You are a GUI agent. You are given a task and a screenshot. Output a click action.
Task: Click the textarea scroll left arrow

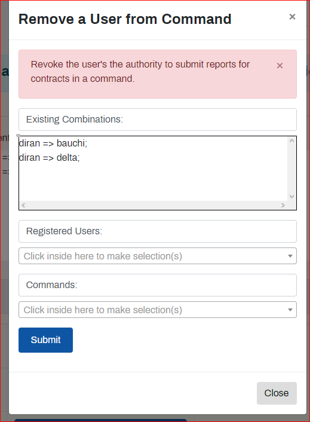tap(23, 205)
